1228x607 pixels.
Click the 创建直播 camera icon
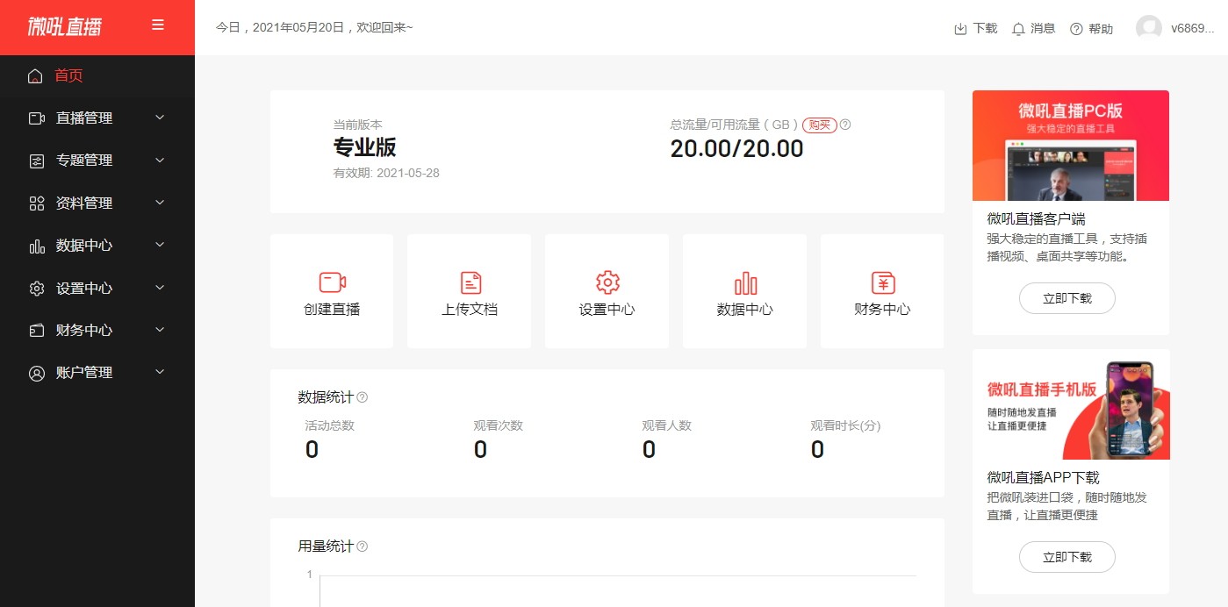coord(332,282)
